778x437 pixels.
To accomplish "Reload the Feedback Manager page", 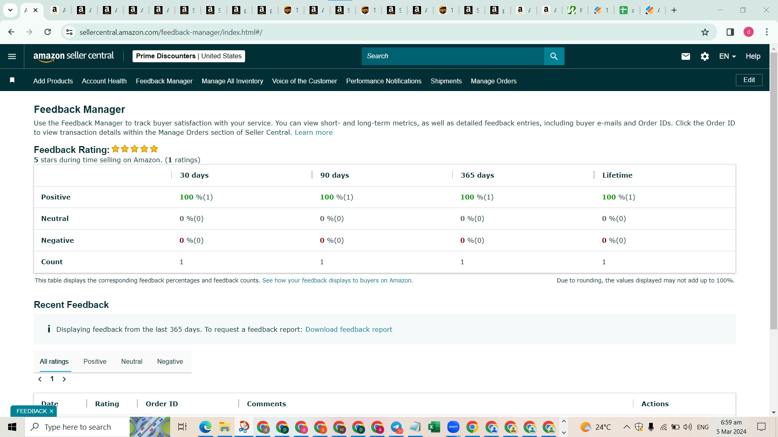I will [47, 32].
